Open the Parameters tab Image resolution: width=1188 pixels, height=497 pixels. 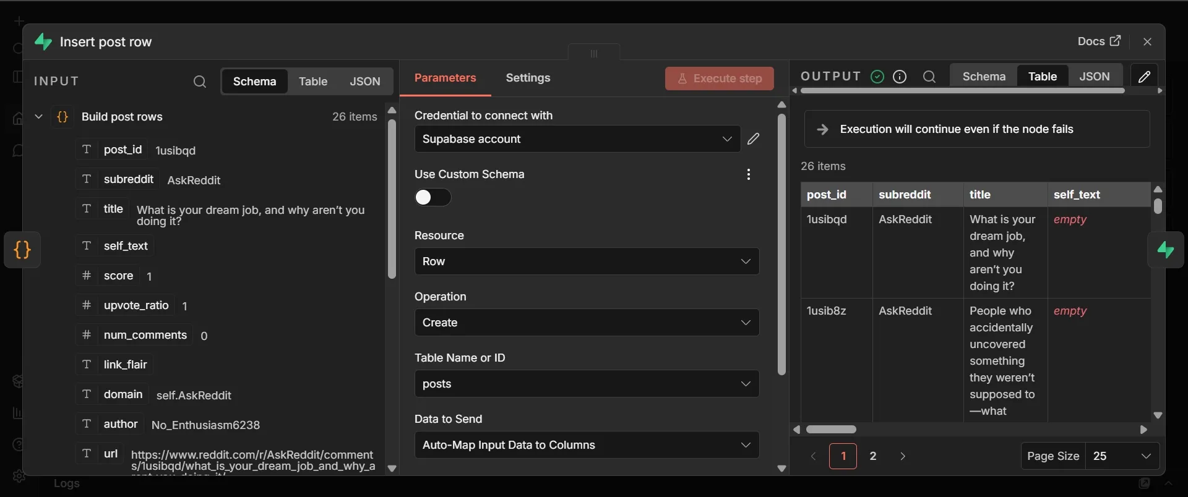(445, 78)
